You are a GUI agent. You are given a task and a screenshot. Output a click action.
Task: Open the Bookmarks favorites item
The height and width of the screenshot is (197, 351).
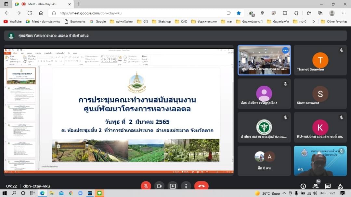75,21
